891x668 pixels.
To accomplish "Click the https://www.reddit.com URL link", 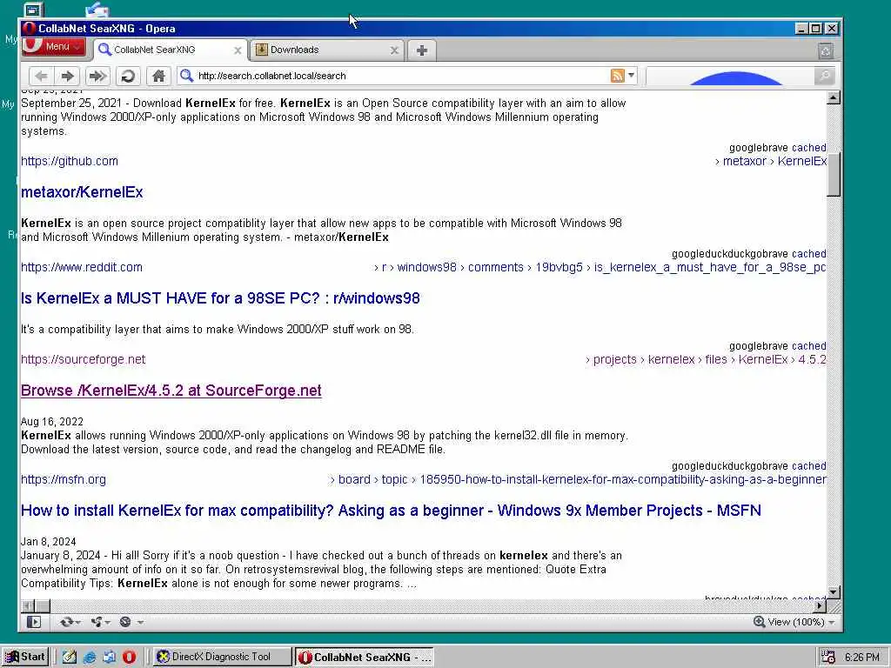I will pos(82,268).
